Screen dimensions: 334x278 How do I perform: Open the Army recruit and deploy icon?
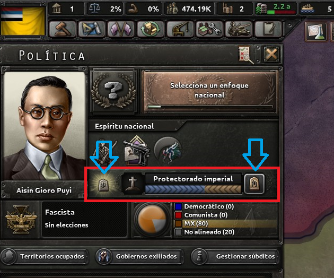(239, 29)
